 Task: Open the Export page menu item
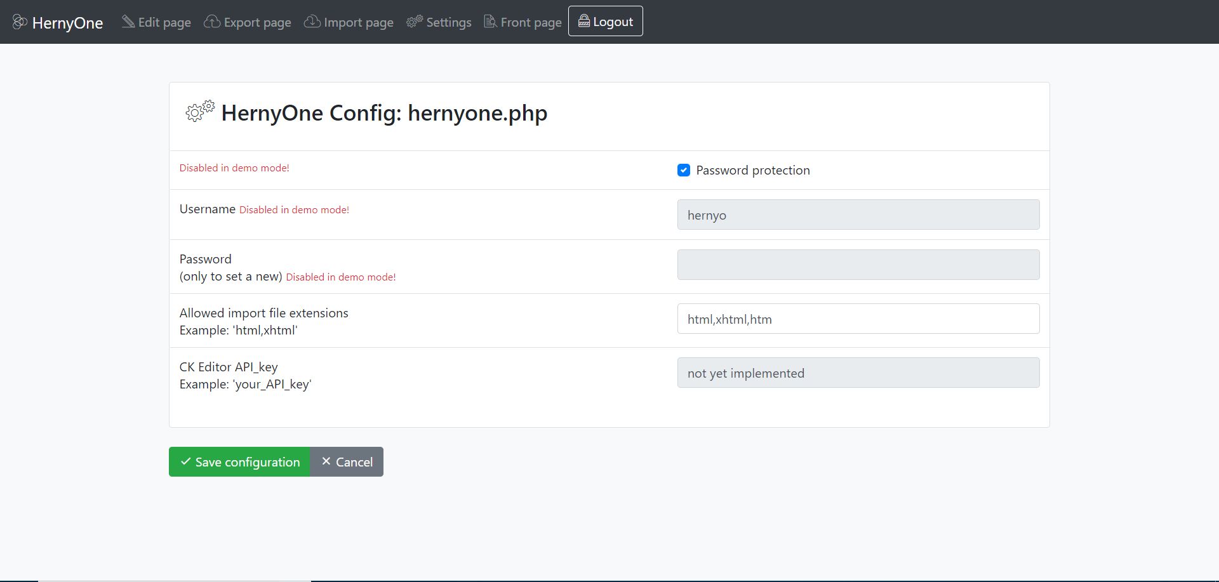[248, 22]
